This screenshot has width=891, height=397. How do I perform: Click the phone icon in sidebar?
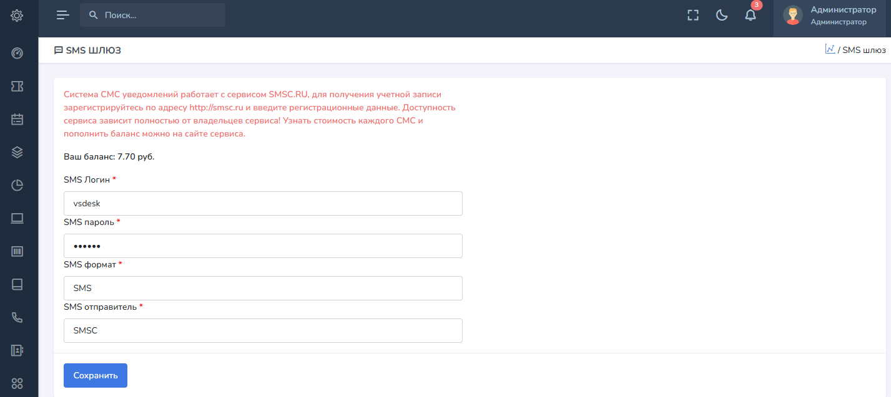click(17, 317)
